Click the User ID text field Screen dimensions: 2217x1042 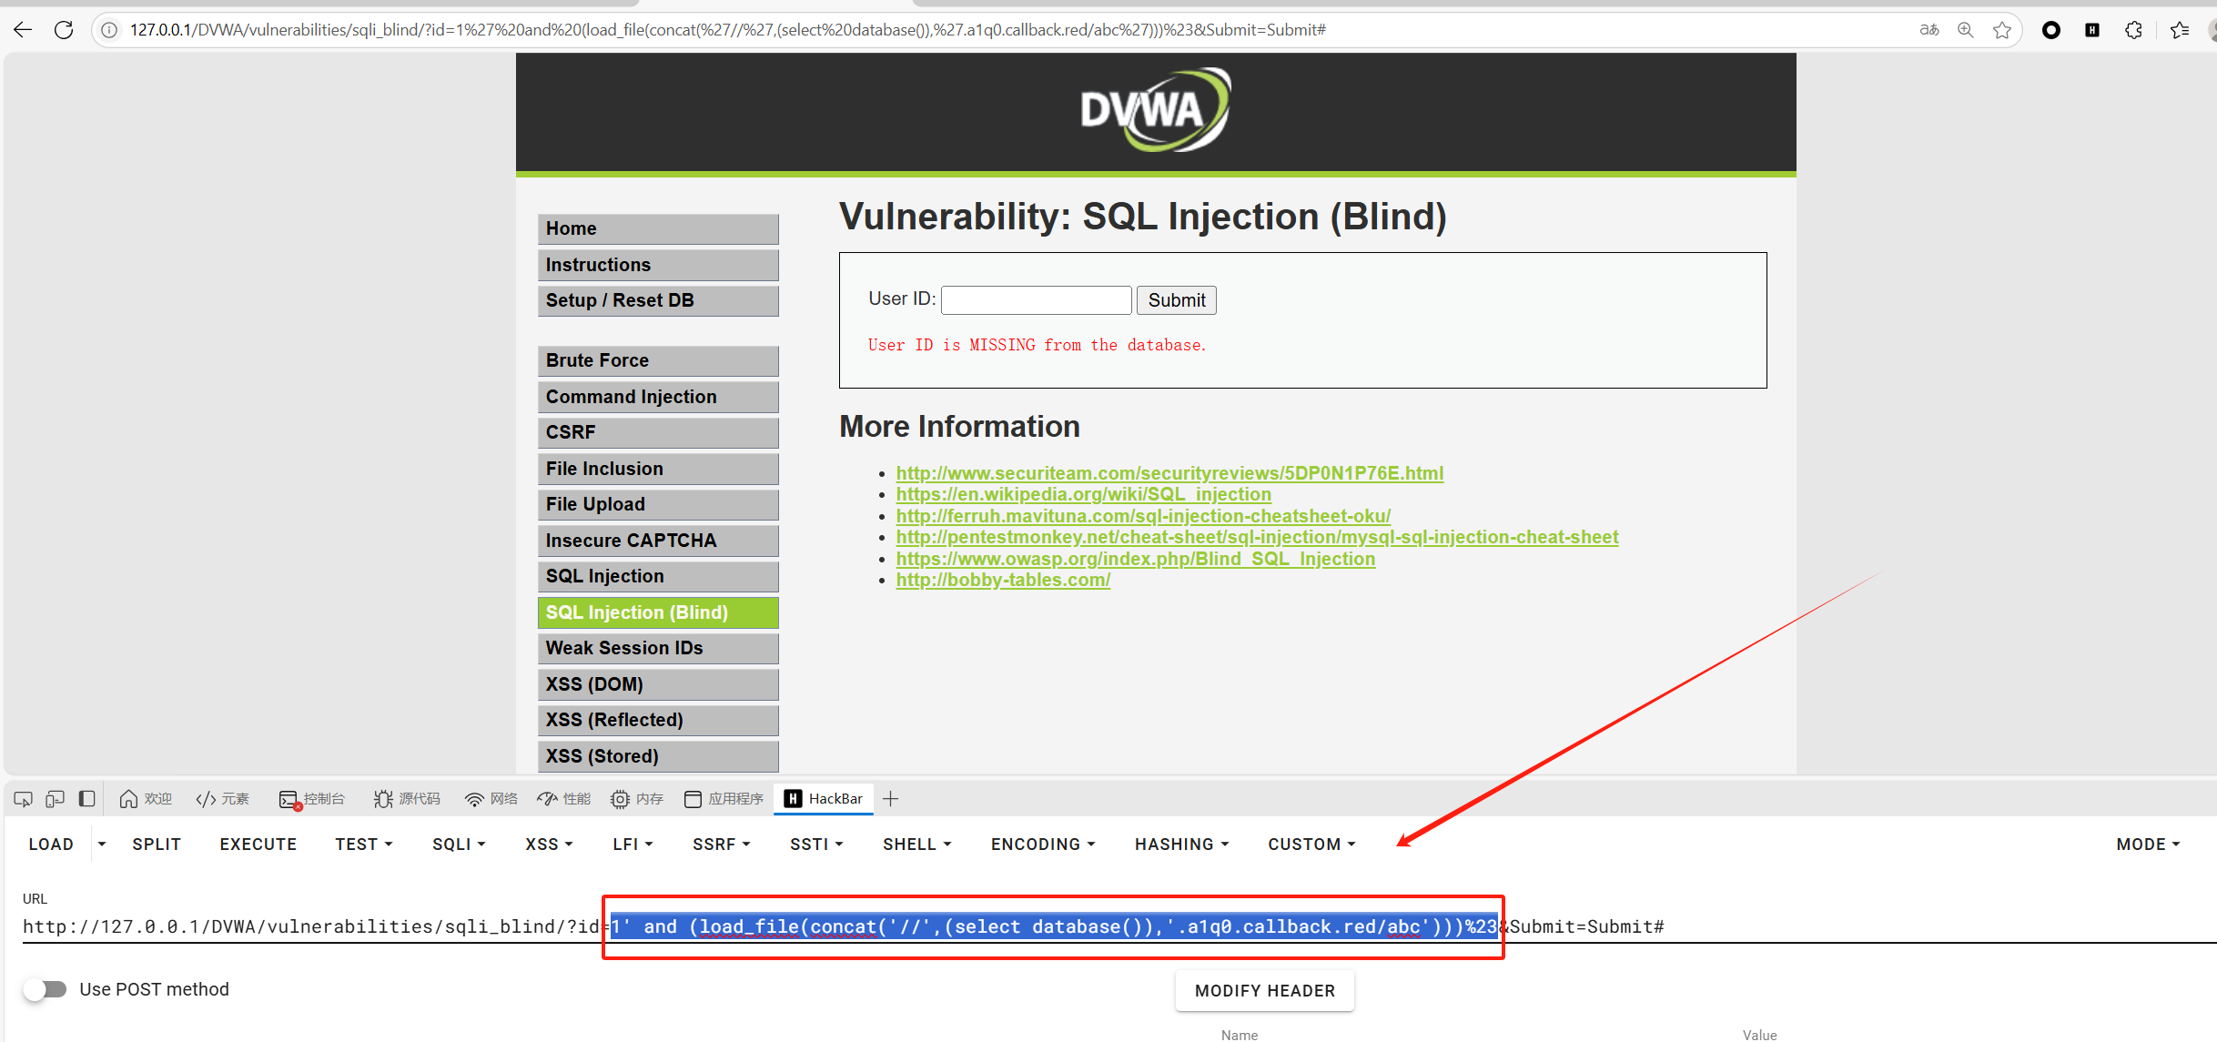coord(1036,300)
